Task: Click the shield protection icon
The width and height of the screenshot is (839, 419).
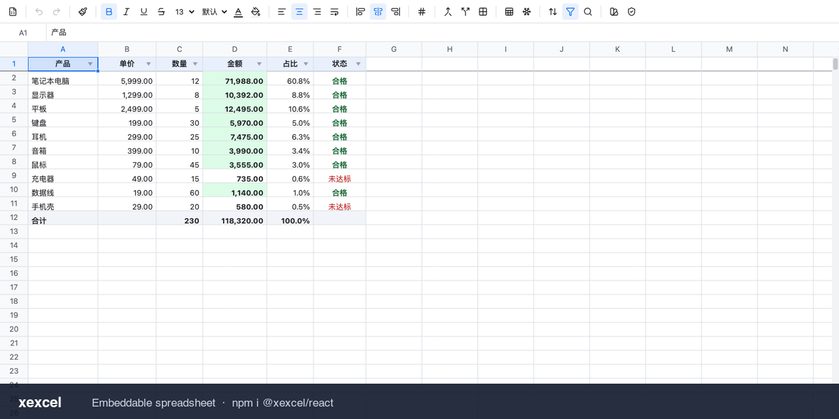Action: 631,12
